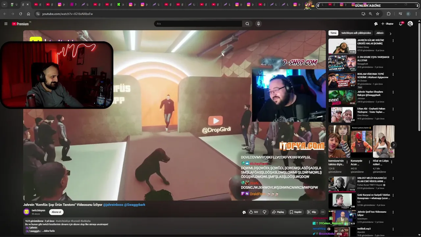Image resolution: width=421 pixels, height=237 pixels.
Task: Open options for 2. EN UCUBE EŞYA video
Action: [x=393, y=58]
